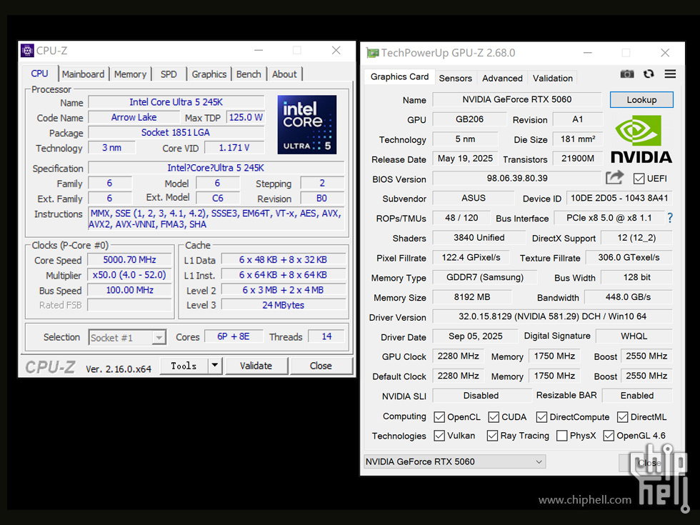The image size is (700, 525).
Task: Click the Bus Interface value 'PCIe x8 5.0 @ x8 1.1'
Action: [609, 218]
